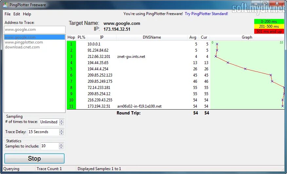Decrease number of times to trace
This screenshot has height=174, width=287.
click(62, 124)
